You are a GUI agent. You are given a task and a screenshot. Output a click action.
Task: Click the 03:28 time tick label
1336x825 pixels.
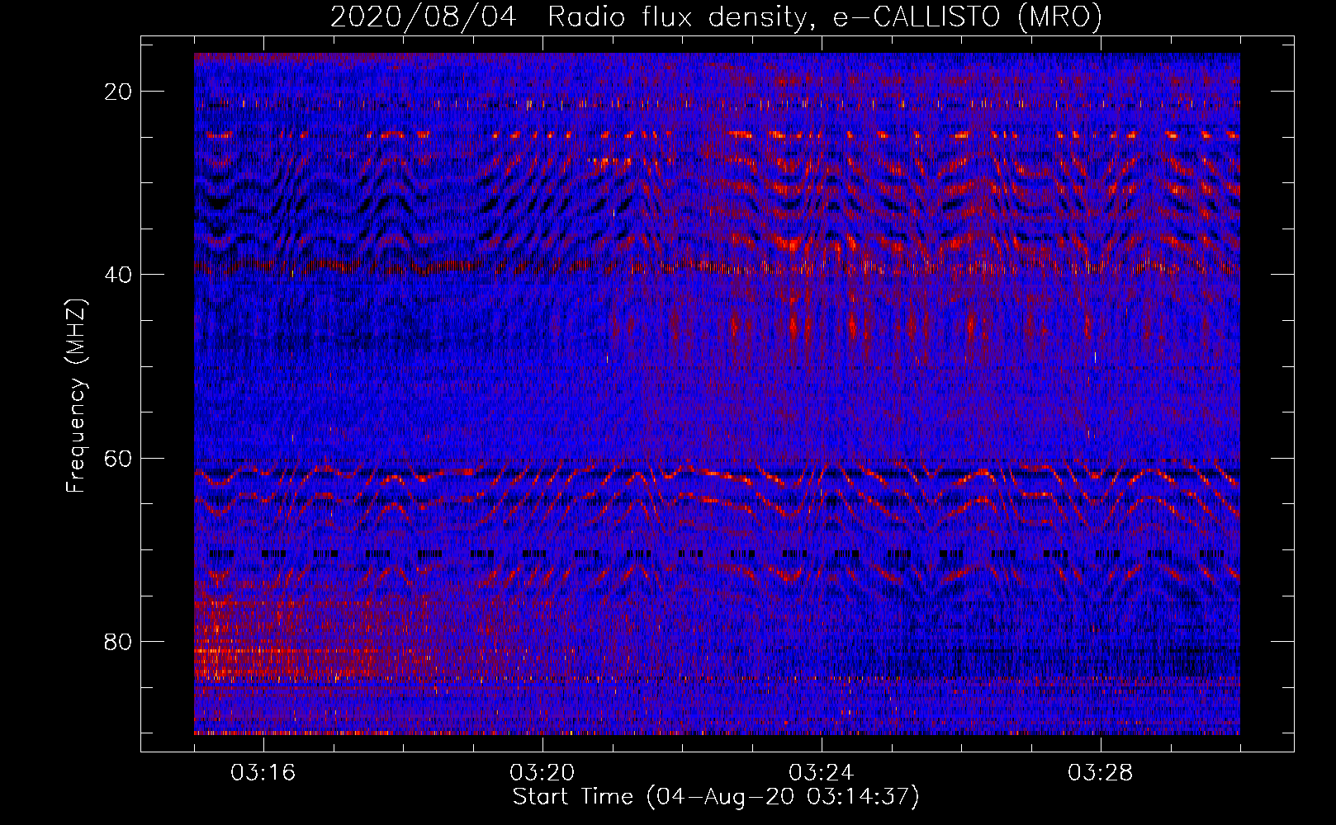click(1100, 773)
